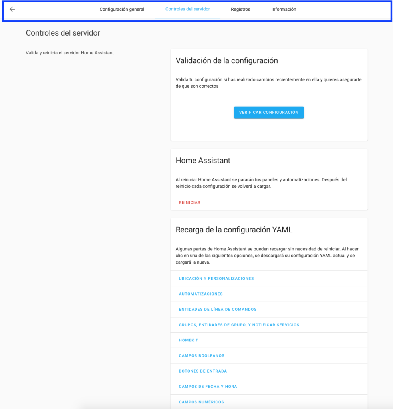Image resolution: width=393 pixels, height=409 pixels.
Task: Switch to the Configuración general tab
Action: pos(122,9)
